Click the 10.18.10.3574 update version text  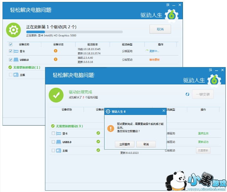pos(89,53)
